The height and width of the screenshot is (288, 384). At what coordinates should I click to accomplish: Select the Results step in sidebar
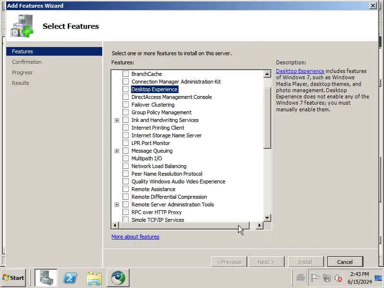pos(21,83)
